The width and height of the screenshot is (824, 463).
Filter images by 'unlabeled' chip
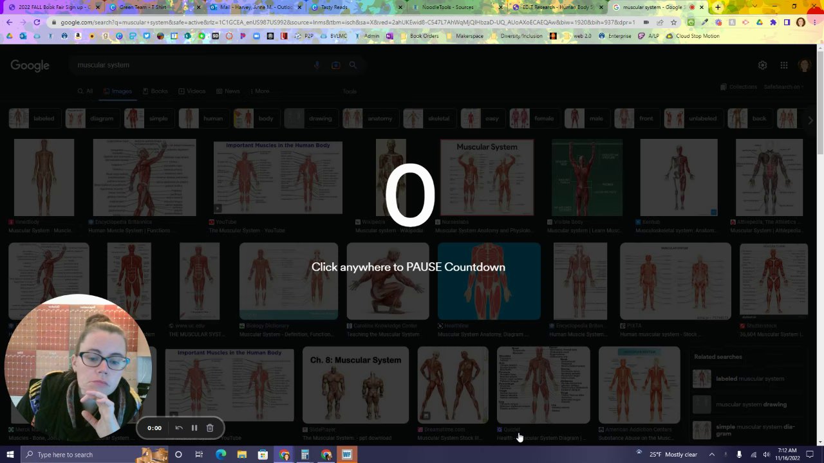(693, 118)
